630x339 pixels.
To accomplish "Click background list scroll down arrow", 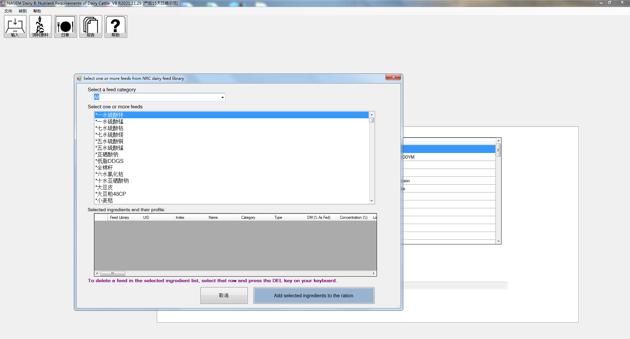I will 498,241.
